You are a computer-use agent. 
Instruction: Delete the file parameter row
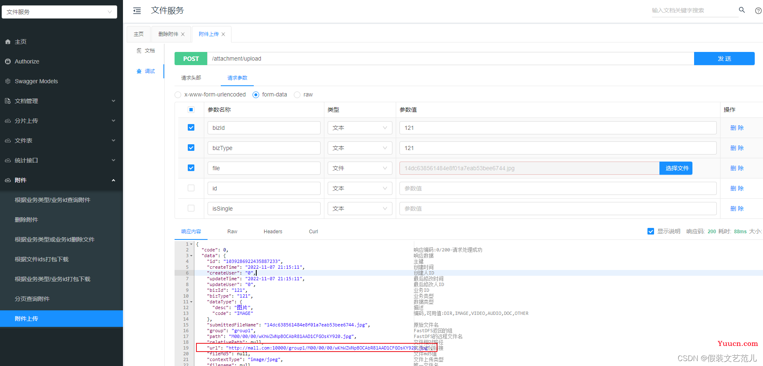point(737,168)
